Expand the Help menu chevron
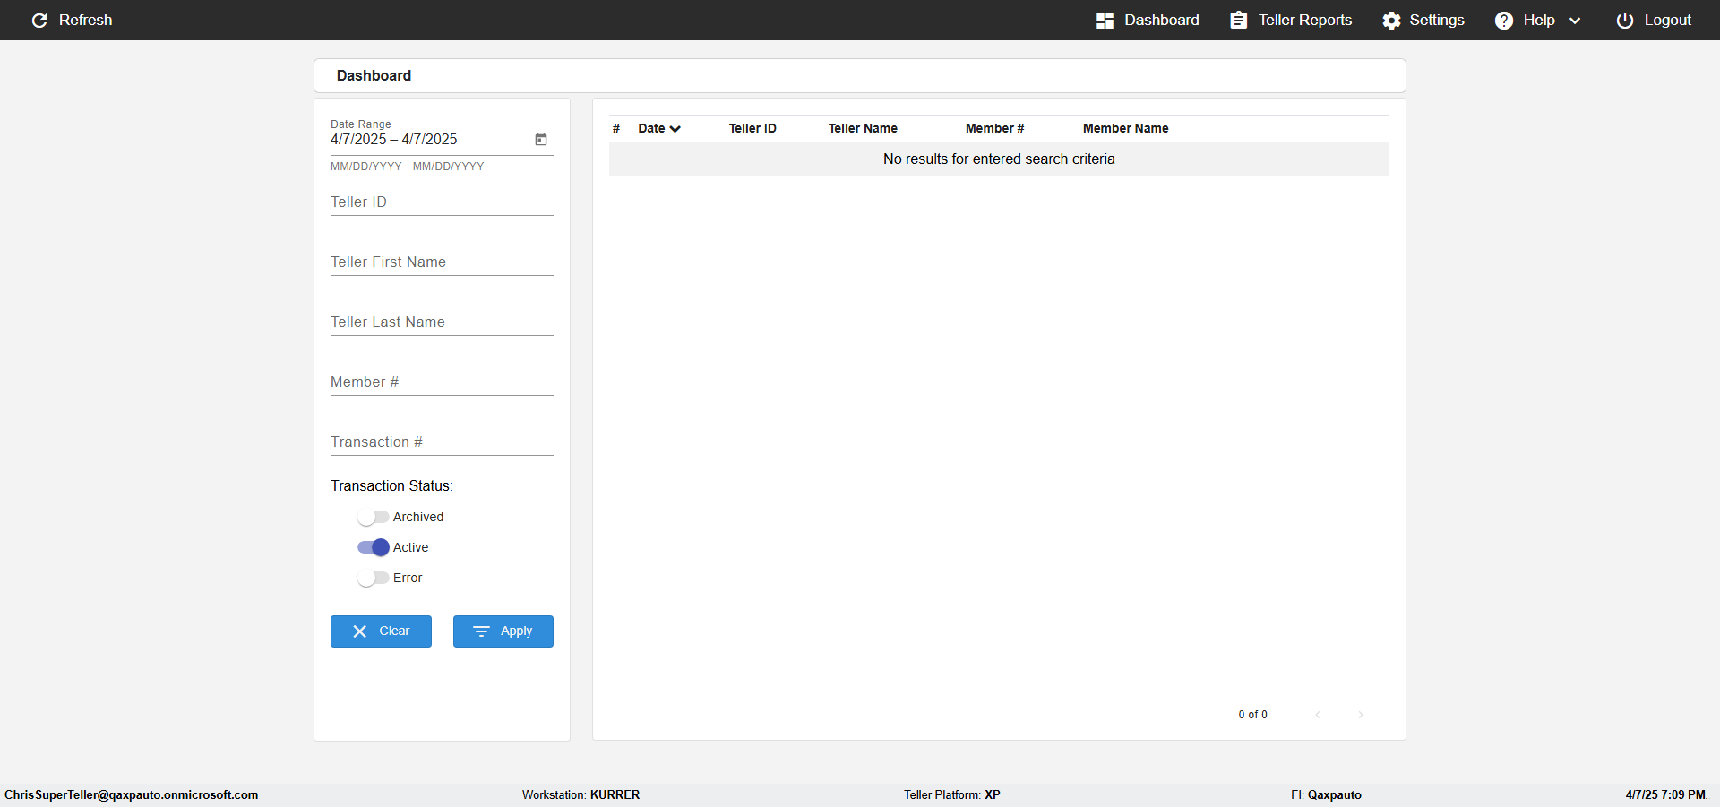The image size is (1720, 807). 1575,21
